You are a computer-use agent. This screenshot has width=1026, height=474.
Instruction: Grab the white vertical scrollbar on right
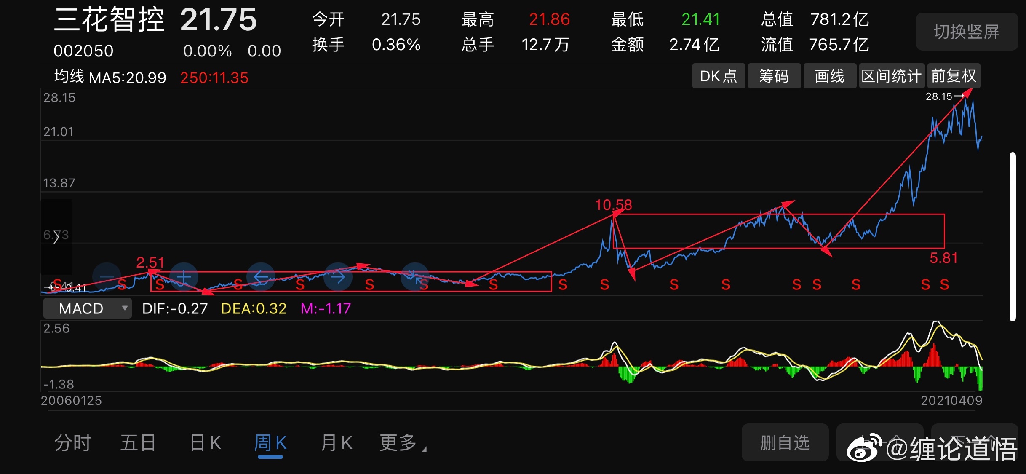coord(1013,237)
